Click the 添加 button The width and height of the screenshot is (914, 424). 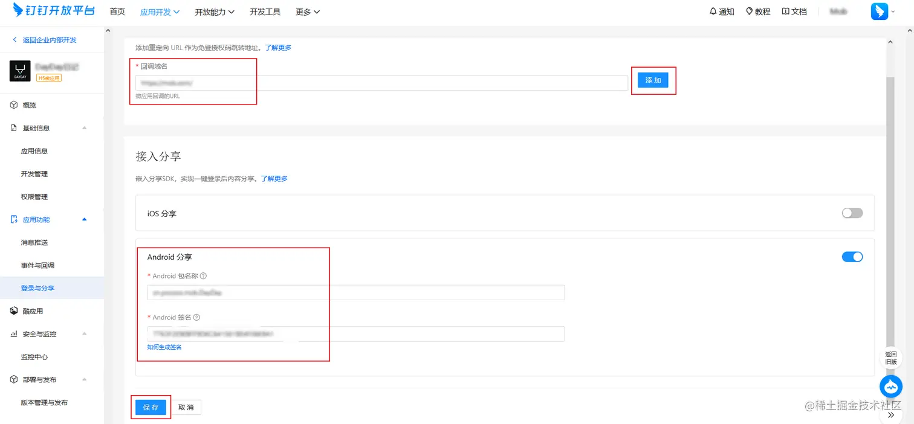653,80
